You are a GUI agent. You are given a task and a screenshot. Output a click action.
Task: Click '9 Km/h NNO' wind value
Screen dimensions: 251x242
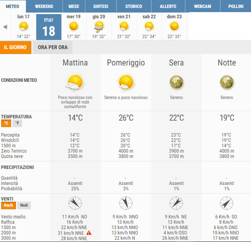125,217
